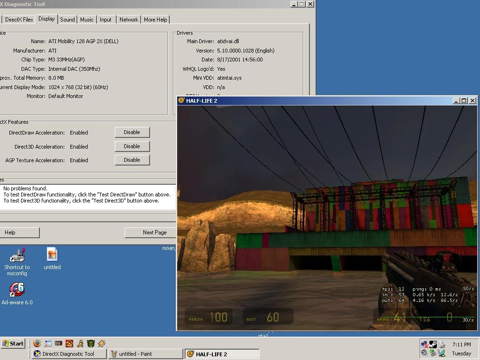Screen dimensions: 480x360
Task: Click the butterfly tray icon
Action: tap(442, 353)
